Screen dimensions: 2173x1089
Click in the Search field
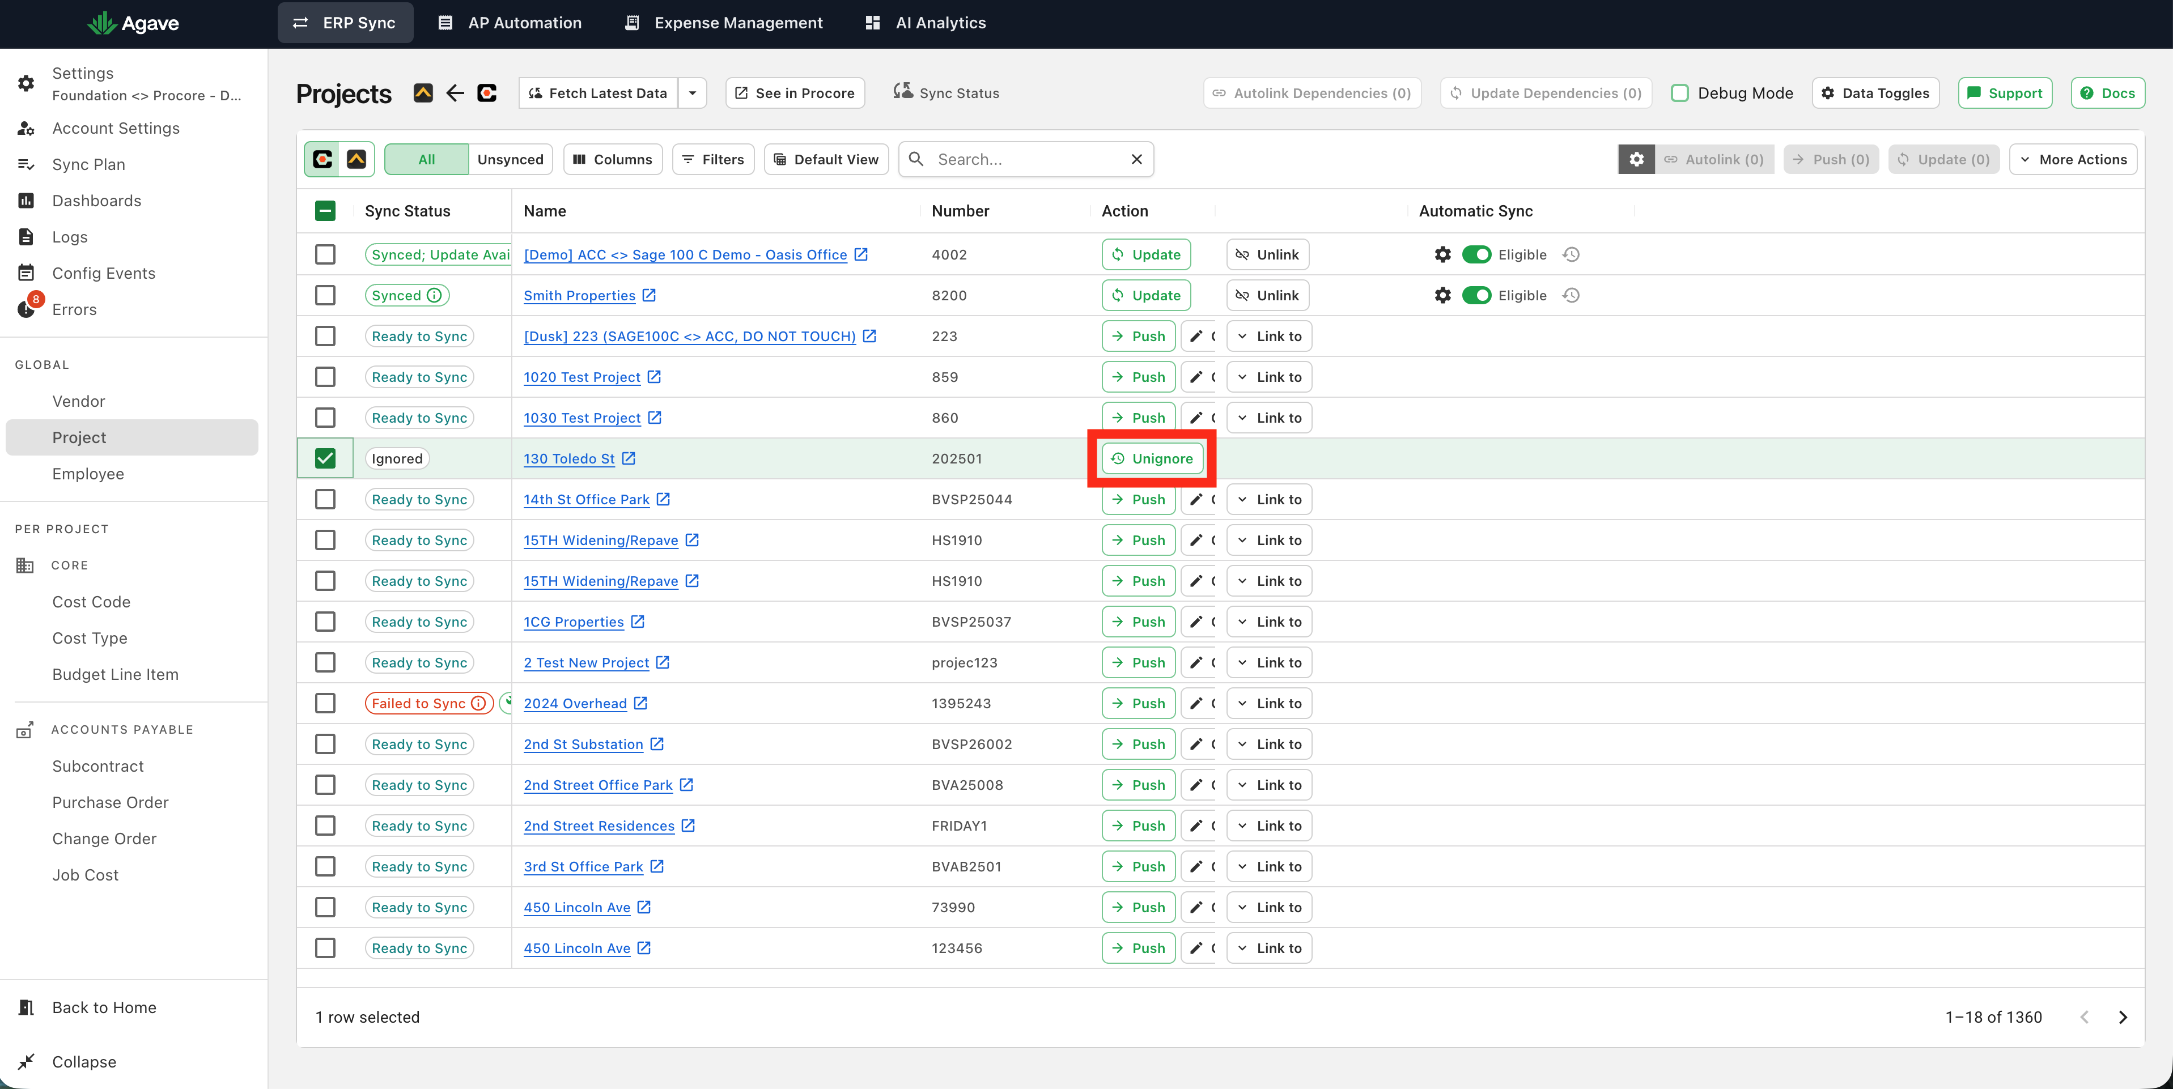pyautogui.click(x=1025, y=159)
